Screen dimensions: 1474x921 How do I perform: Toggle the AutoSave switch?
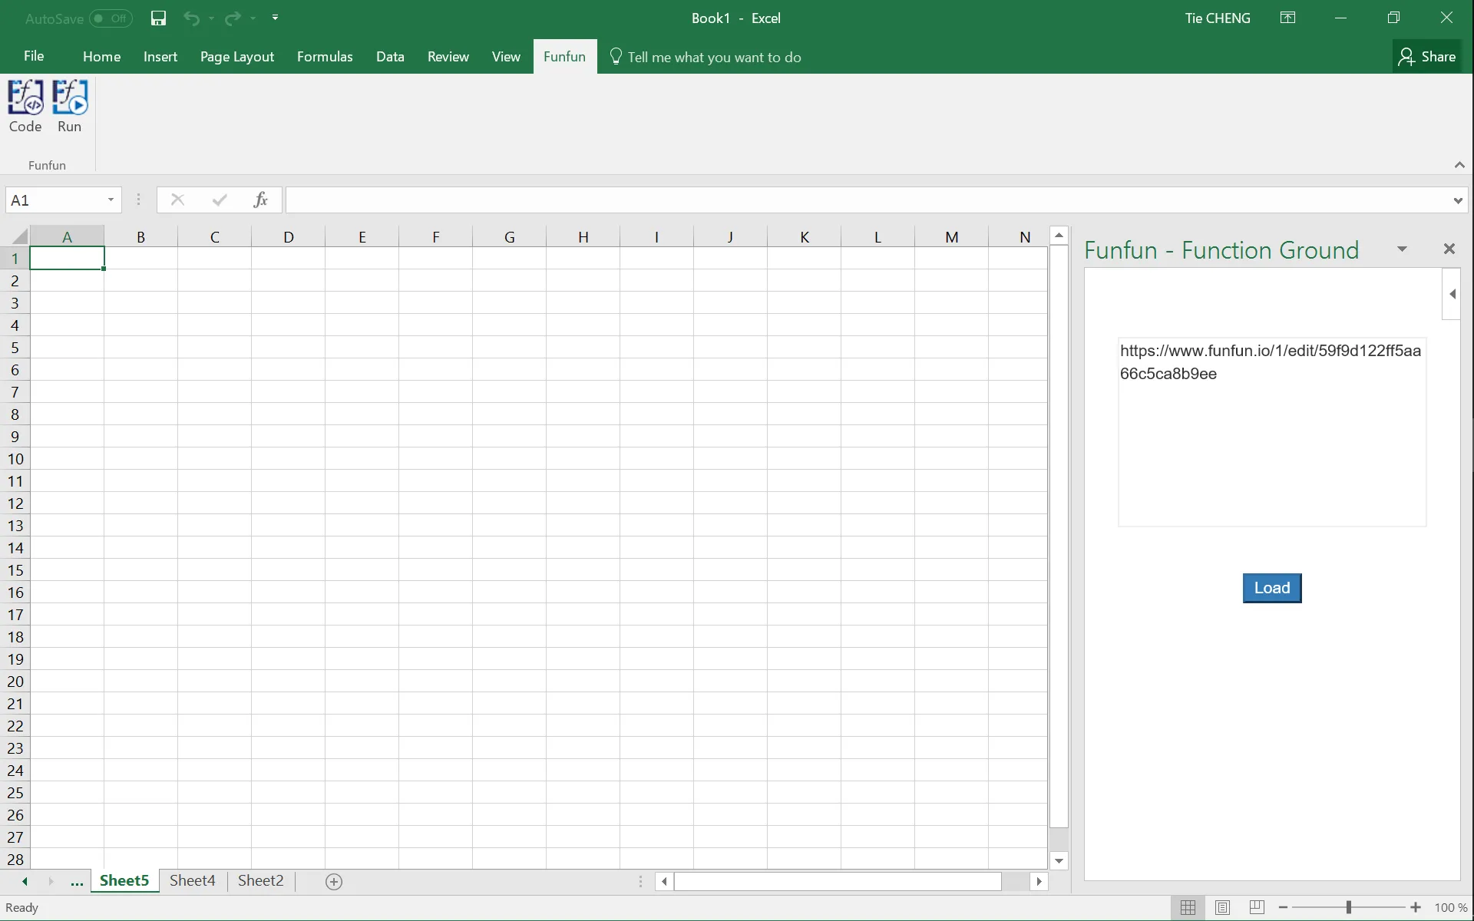coord(111,18)
